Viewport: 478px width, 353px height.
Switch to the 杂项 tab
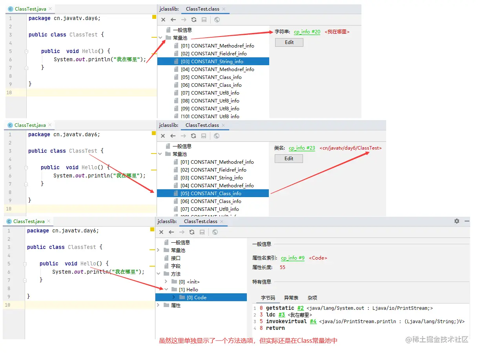point(312,298)
